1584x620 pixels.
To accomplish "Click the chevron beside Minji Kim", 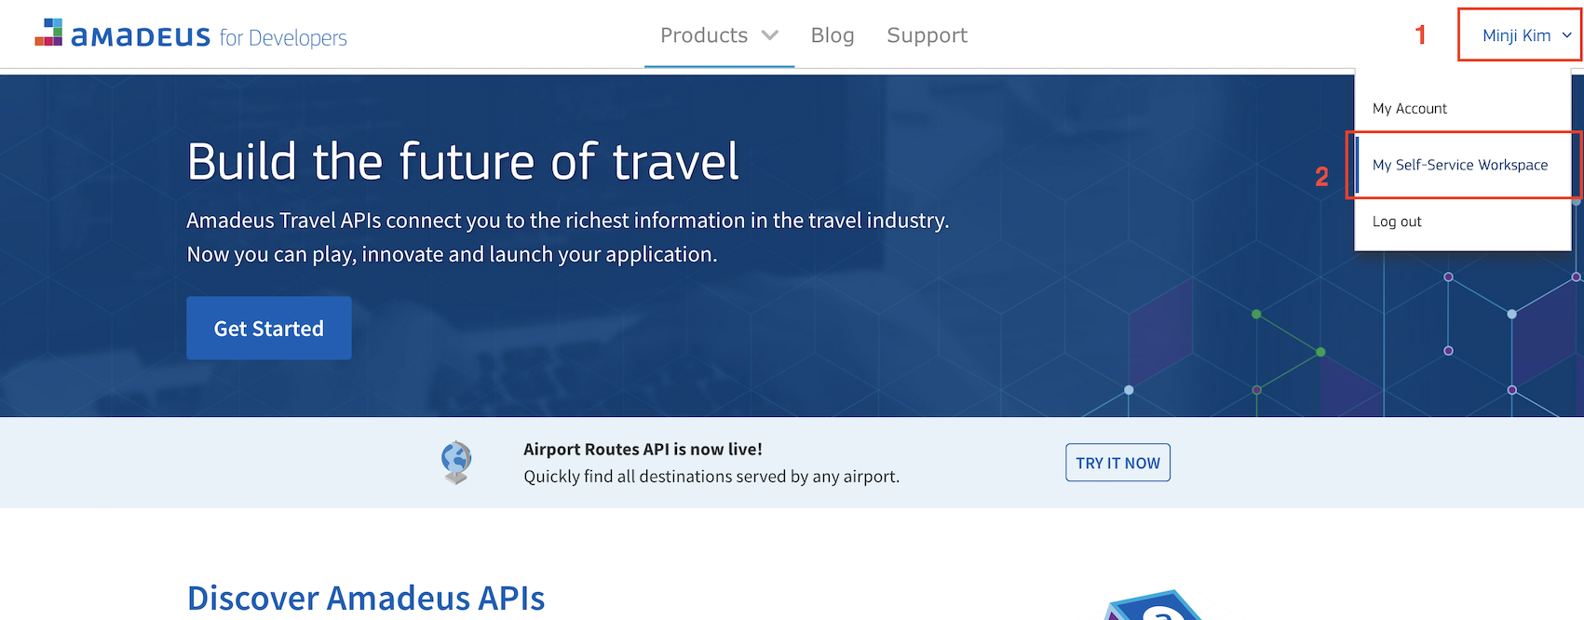I will pyautogui.click(x=1567, y=35).
